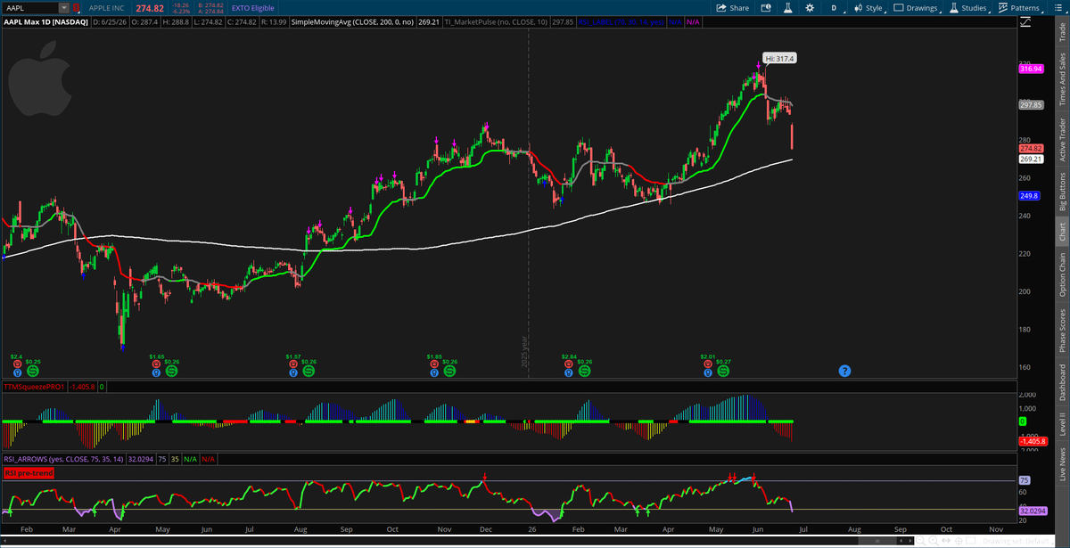Click the 32.0294 RSI axis label
The width and height of the screenshot is (1070, 548).
pos(1033,511)
